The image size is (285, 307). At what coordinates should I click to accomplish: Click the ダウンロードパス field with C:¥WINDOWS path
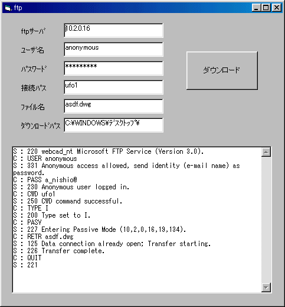(x=113, y=125)
